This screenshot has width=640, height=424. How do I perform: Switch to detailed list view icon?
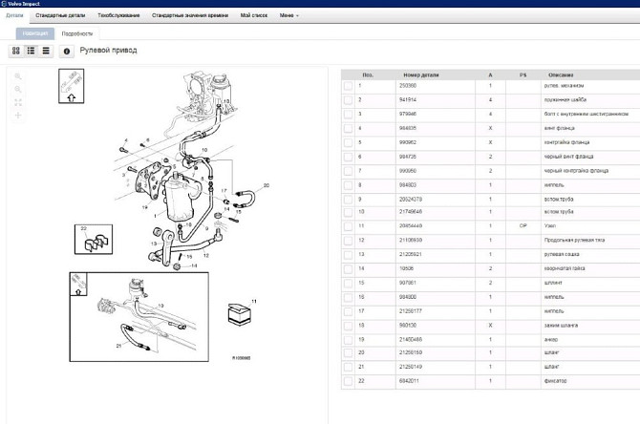(x=31, y=51)
